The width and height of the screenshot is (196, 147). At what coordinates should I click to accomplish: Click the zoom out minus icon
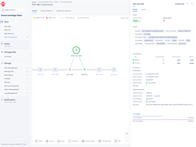(127, 141)
